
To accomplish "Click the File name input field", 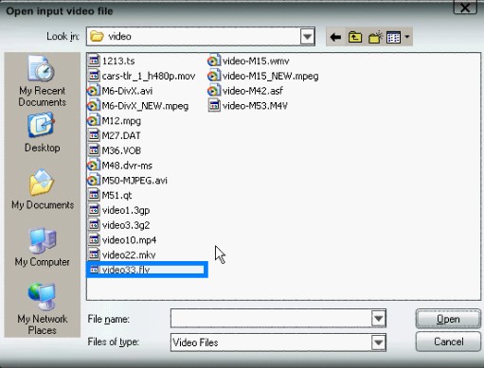I will (x=271, y=318).
